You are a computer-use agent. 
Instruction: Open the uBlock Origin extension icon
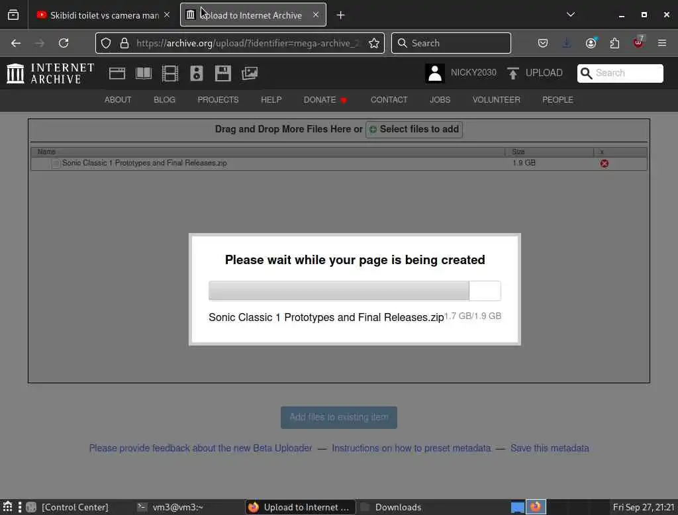638,42
